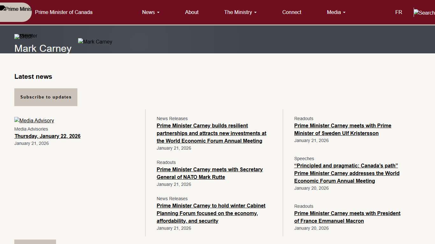Open the World Economic Forum investments release

point(211,133)
